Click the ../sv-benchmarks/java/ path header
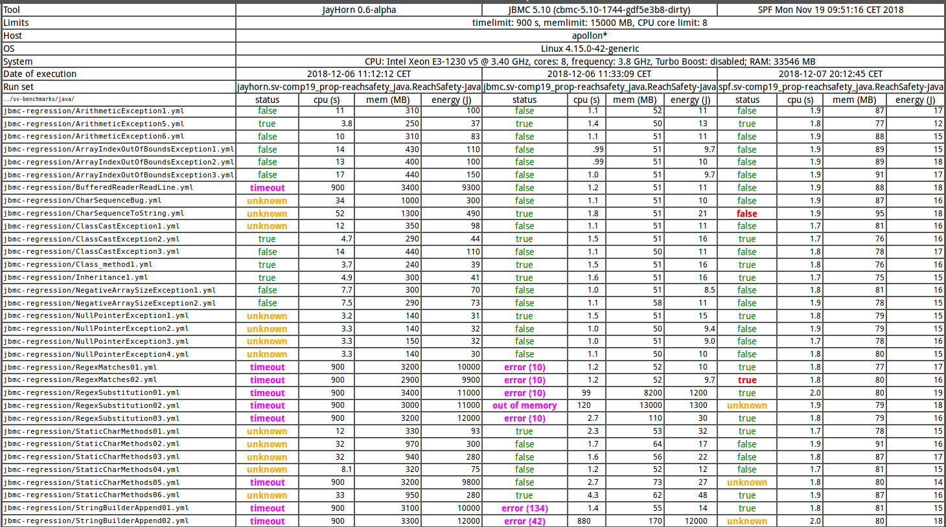946x527 pixels. (39, 100)
